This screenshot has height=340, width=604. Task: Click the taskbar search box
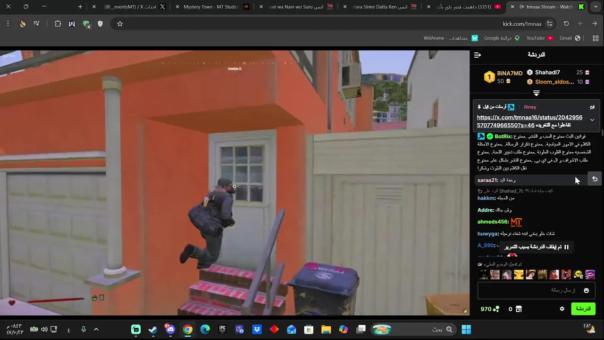click(414, 329)
